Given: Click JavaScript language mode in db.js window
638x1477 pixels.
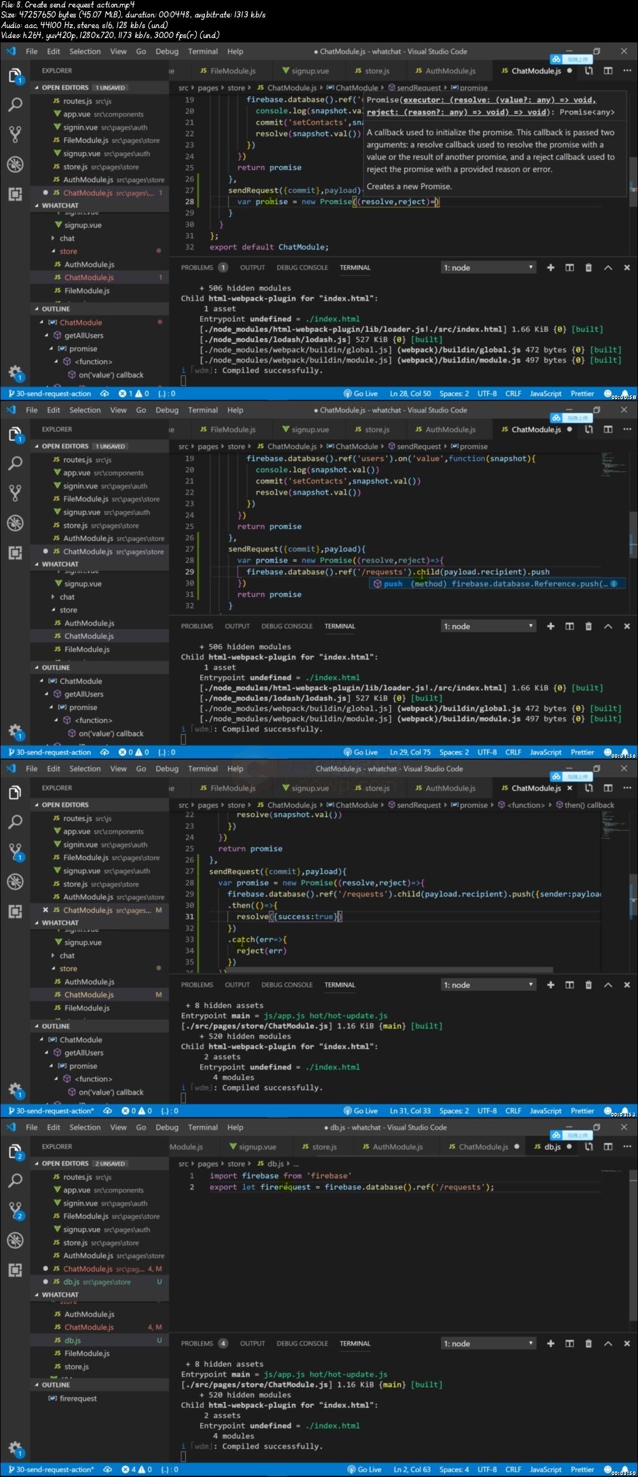Looking at the screenshot, I should click(545, 1470).
